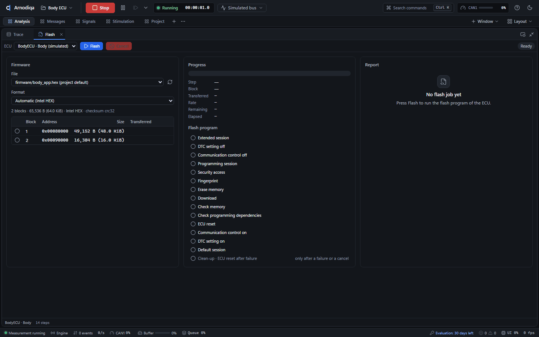Pause the running measurement

123,8
